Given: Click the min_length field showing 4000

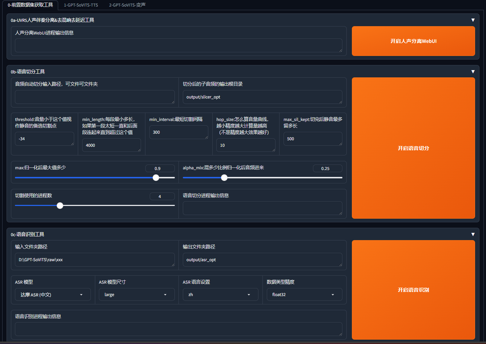Looking at the screenshot, I should coord(111,145).
